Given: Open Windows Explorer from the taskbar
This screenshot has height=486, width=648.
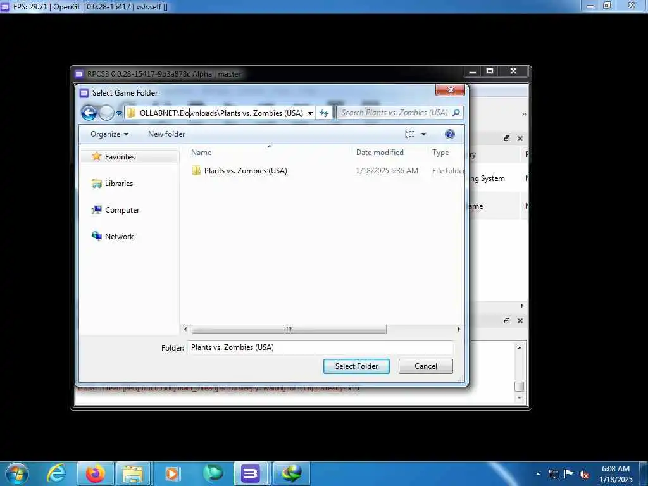Looking at the screenshot, I should click(x=133, y=473).
